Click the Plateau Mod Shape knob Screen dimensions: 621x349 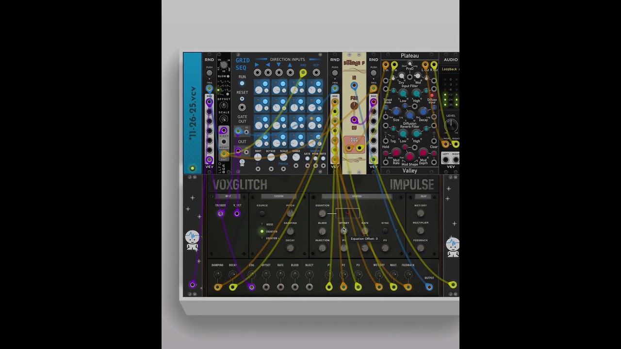tap(410, 157)
